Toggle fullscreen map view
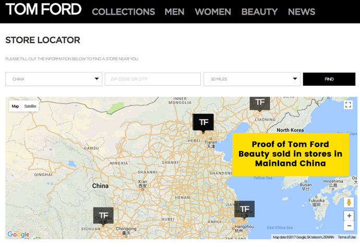The width and height of the screenshot is (360, 247). click(349, 105)
